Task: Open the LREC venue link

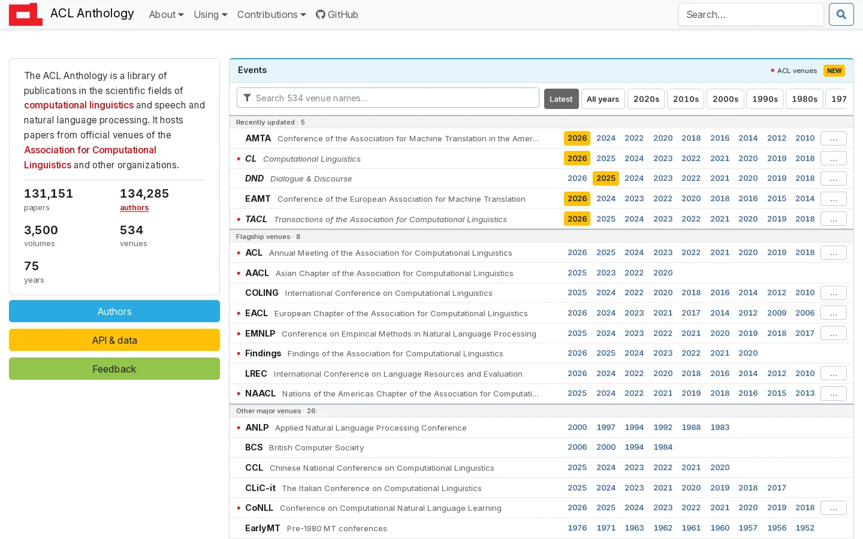Action: point(256,374)
